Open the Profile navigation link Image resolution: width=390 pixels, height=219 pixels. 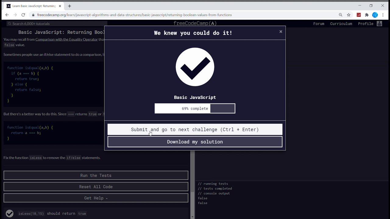[366, 23]
